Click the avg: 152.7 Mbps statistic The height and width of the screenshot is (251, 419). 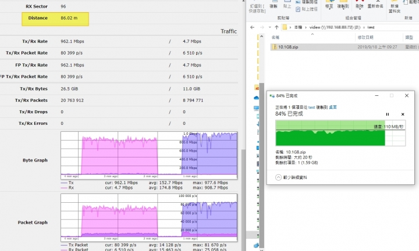coord(165,182)
